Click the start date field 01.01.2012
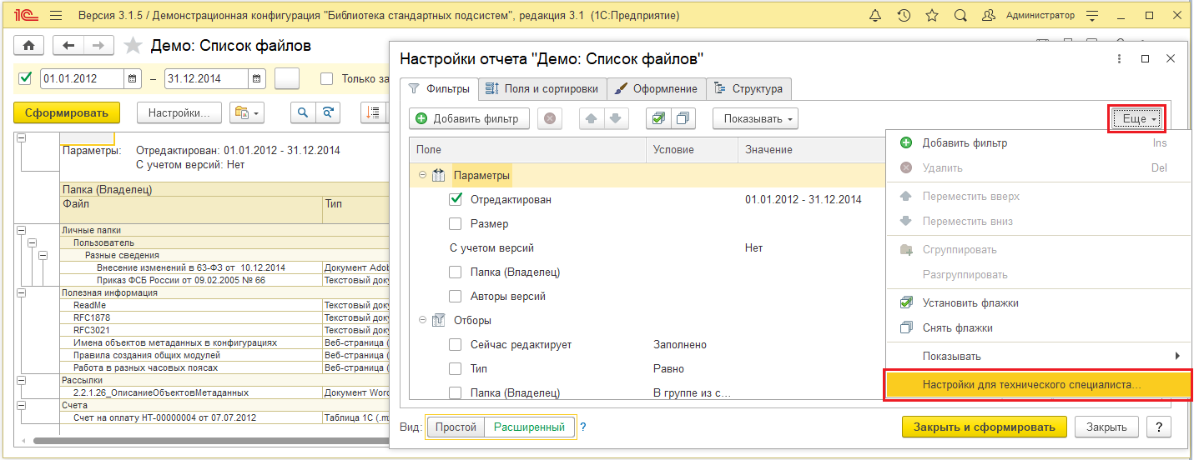 click(82, 79)
